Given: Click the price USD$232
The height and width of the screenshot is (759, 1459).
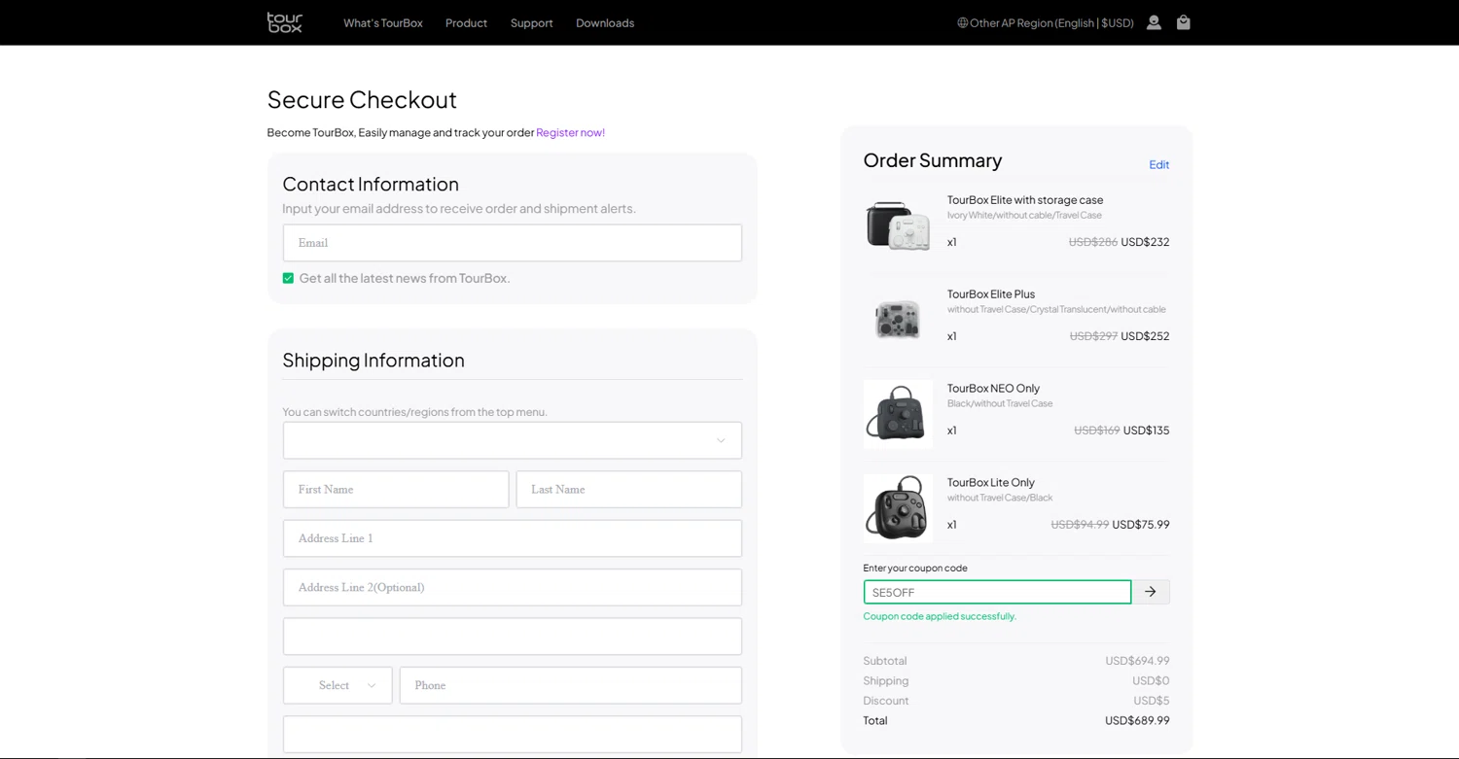Looking at the screenshot, I should pyautogui.click(x=1145, y=242).
